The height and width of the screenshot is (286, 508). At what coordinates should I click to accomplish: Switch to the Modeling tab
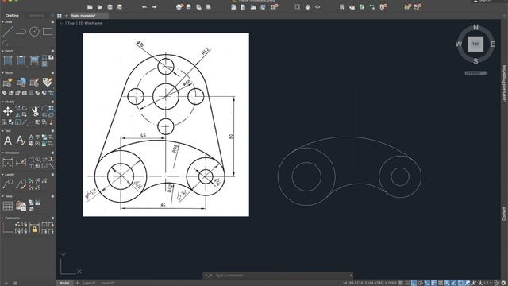tap(37, 16)
